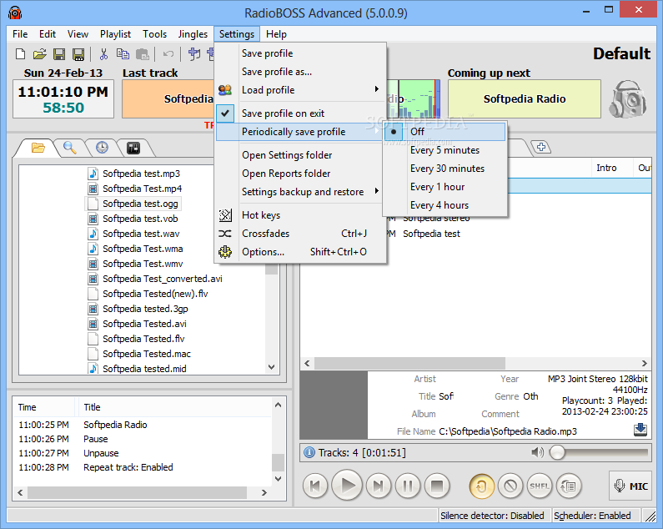Viewport: 663px width, 529px height.
Task: Select the Off radio option
Action: pos(445,132)
